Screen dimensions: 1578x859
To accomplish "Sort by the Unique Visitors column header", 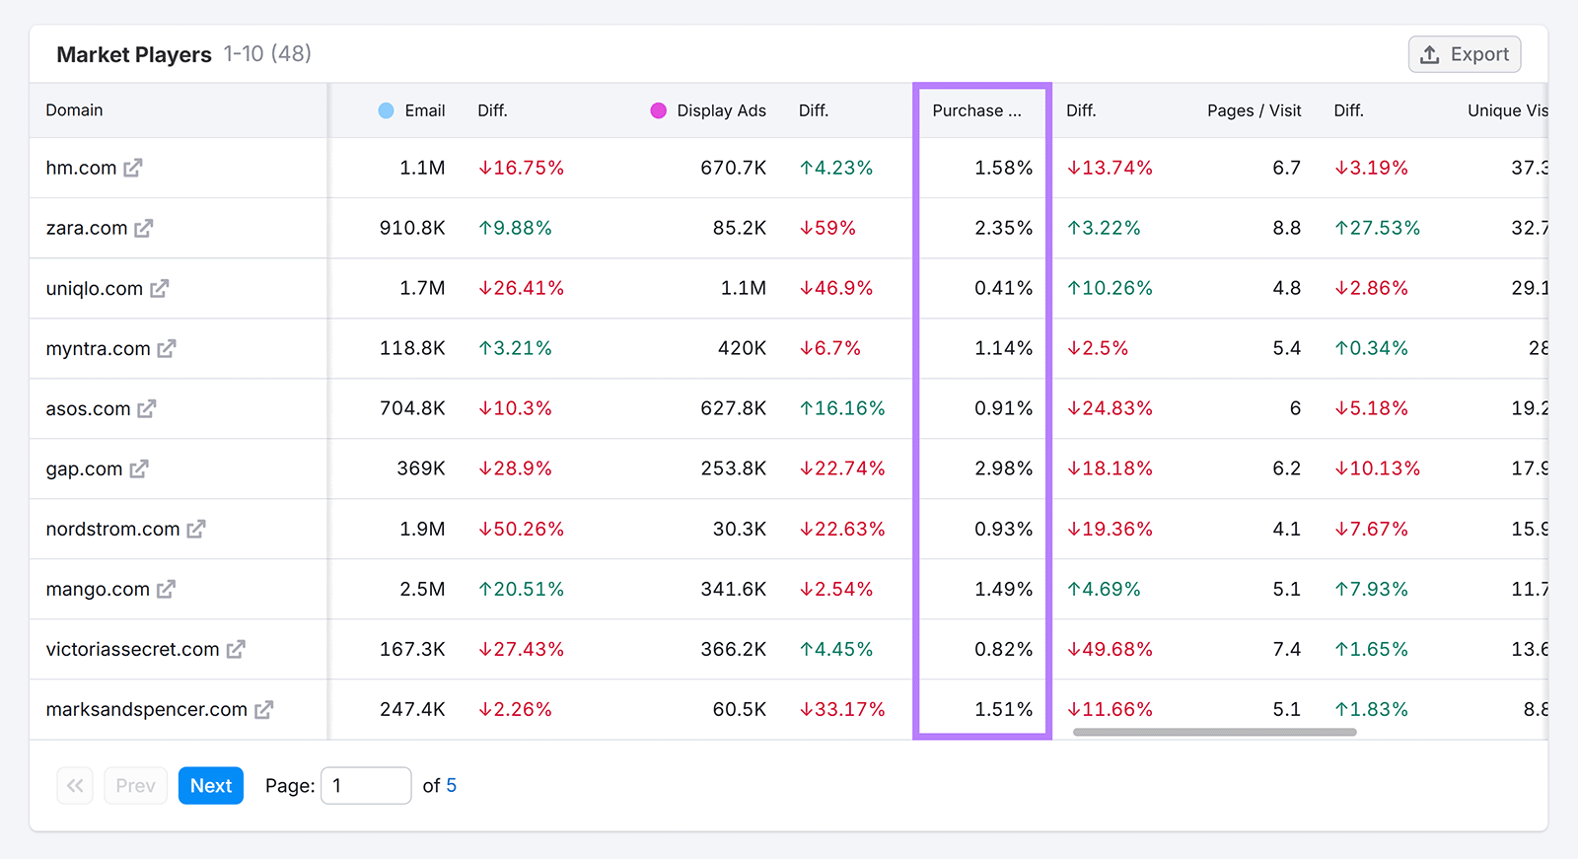I will coord(1507,110).
